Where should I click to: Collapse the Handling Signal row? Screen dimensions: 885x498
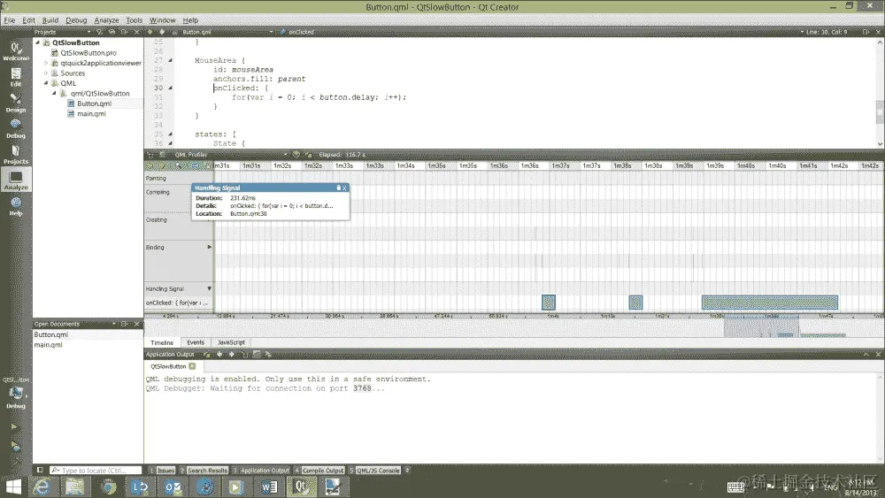coord(210,288)
